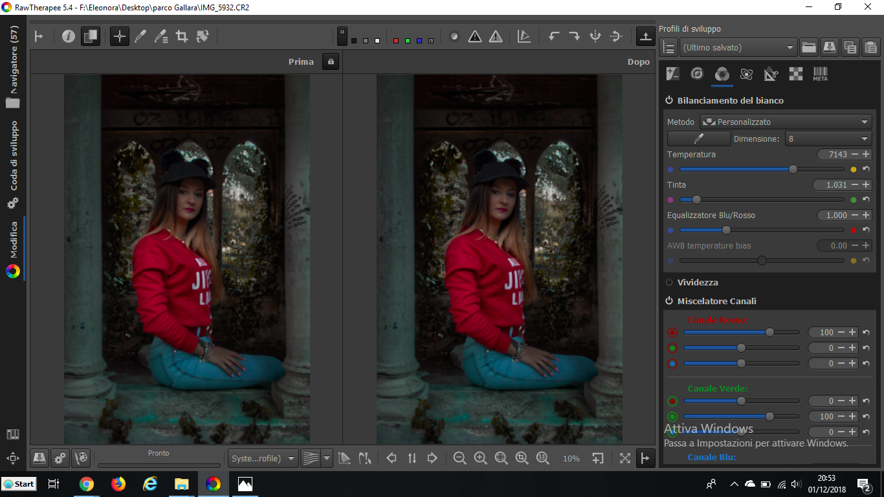Enable the Vividezza section power toggle
Image resolution: width=884 pixels, height=497 pixels.
pos(669,282)
